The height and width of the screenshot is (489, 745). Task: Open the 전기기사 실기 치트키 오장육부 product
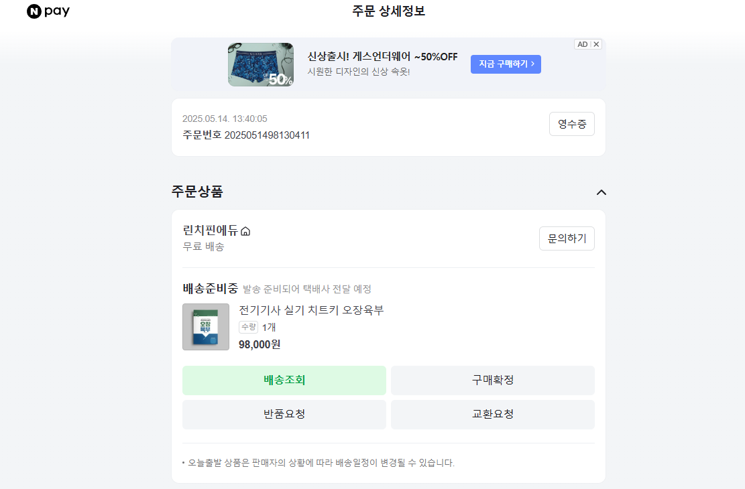311,310
